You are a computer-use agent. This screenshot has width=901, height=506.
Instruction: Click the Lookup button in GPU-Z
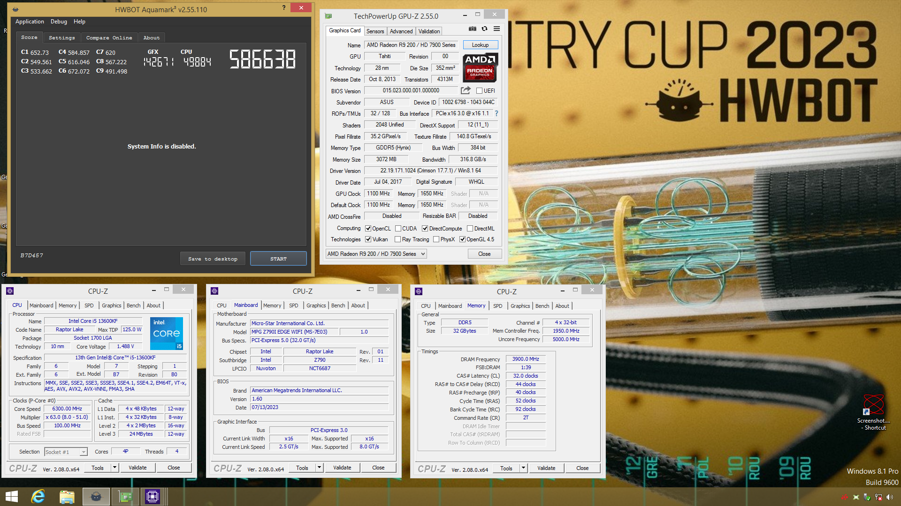[x=480, y=45]
